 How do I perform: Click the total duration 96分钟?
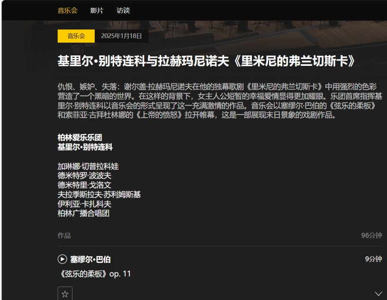click(371, 236)
